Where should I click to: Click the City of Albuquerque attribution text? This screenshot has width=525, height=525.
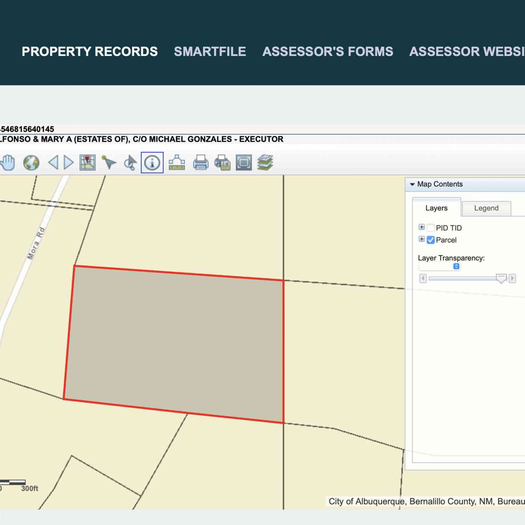coord(427,502)
